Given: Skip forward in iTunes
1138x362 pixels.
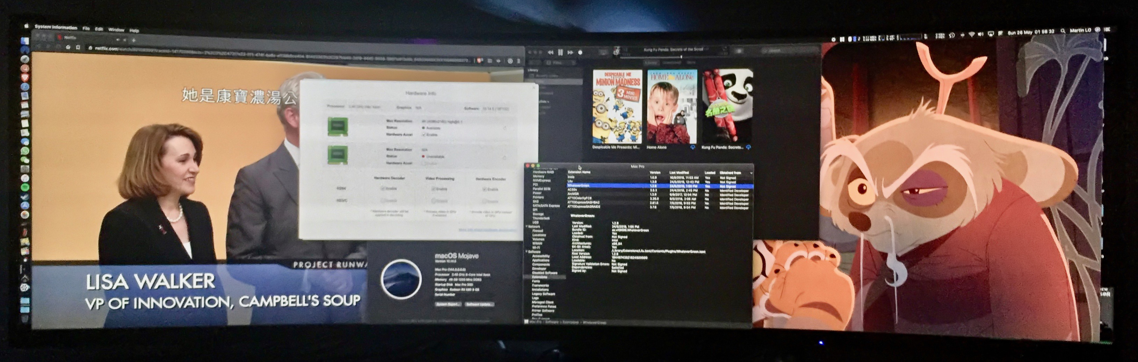Looking at the screenshot, I should coord(570,52).
